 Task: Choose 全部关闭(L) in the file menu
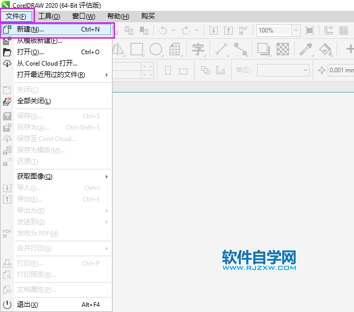click(x=56, y=101)
